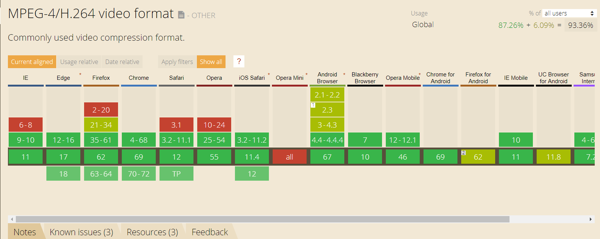Open the Resources (3) tab
This screenshot has height=239, width=600.
pyautogui.click(x=152, y=232)
